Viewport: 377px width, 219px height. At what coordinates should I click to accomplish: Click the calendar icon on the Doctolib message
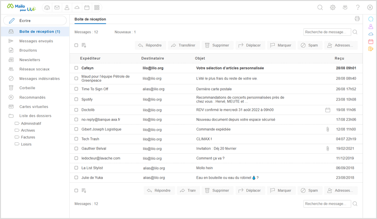328,110
